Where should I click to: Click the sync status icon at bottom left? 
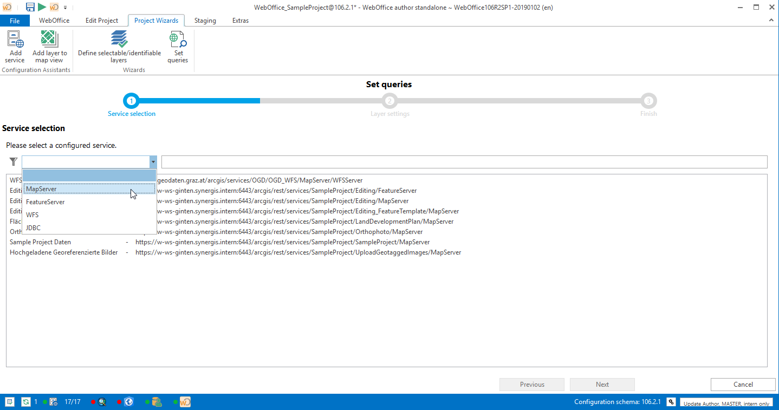25,401
